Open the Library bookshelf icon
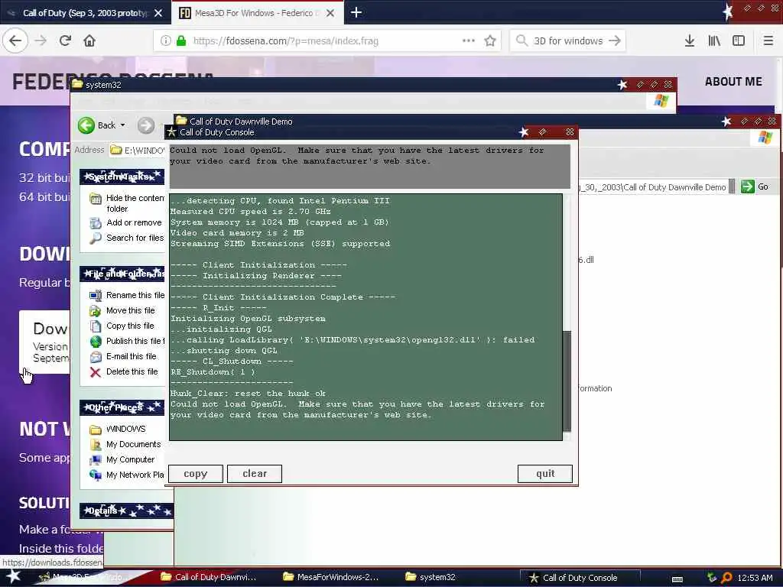The height and width of the screenshot is (587, 783). pyautogui.click(x=714, y=41)
